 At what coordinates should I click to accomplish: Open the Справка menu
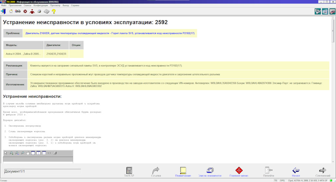click(75, 5)
